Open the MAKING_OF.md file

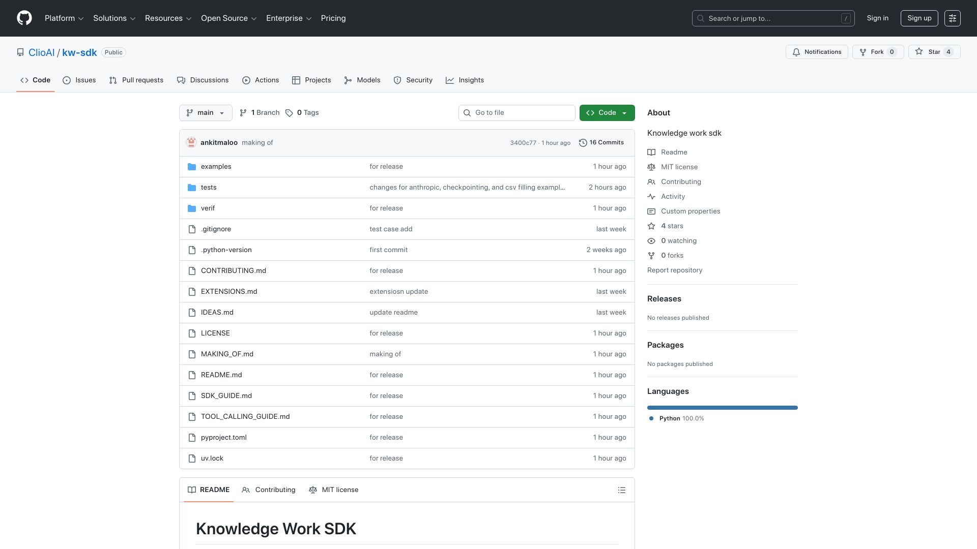pos(227,354)
